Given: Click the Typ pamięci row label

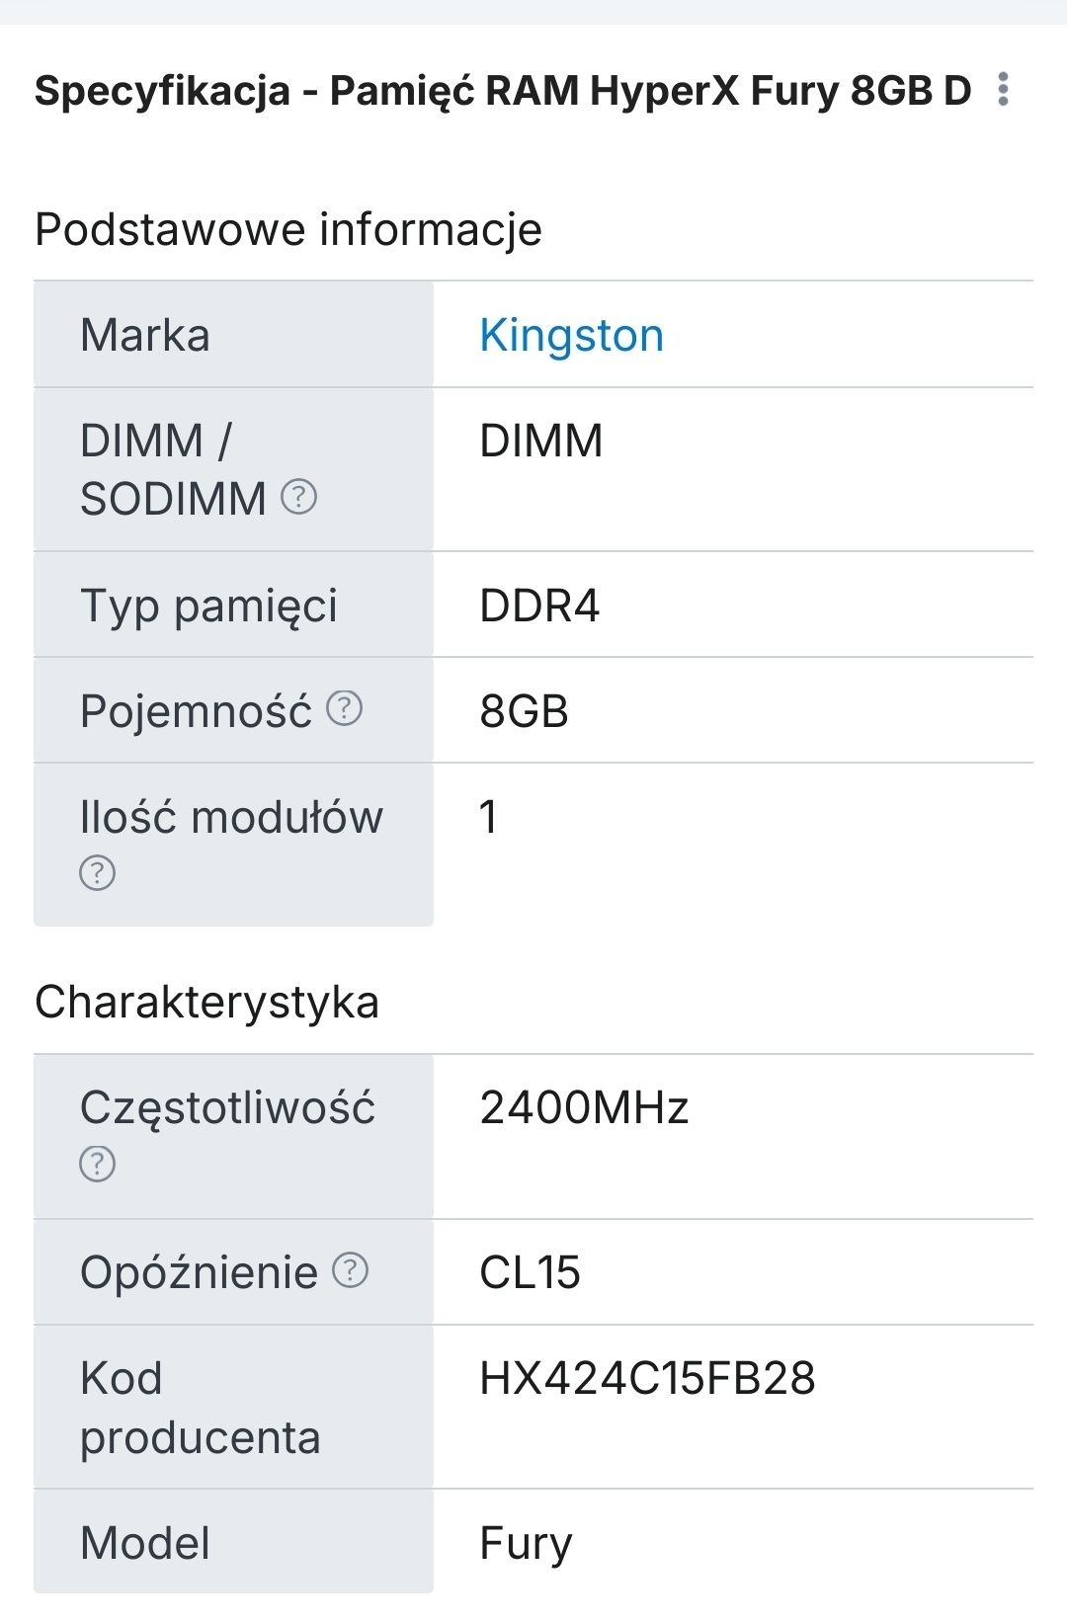Looking at the screenshot, I should (x=208, y=607).
